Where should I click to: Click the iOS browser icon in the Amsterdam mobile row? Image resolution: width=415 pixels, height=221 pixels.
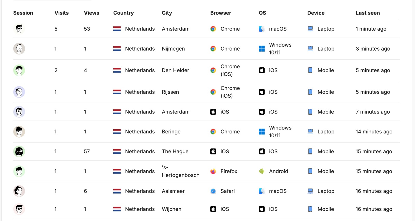pyautogui.click(x=213, y=112)
